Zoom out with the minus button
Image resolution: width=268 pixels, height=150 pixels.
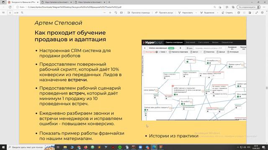pyautogui.click(x=105, y=12)
